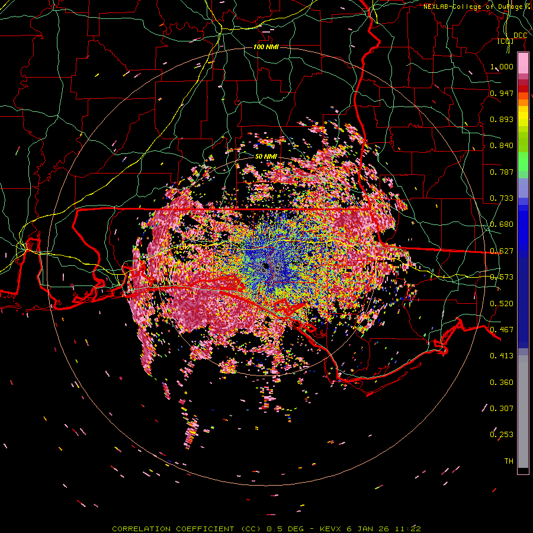Click the 0.253 scale value
533x533 pixels.
pos(502,435)
